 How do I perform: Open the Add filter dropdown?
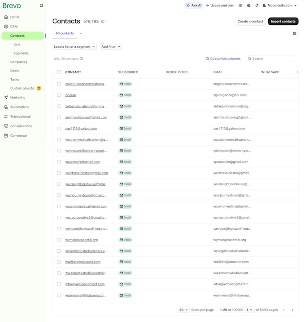tap(111, 47)
